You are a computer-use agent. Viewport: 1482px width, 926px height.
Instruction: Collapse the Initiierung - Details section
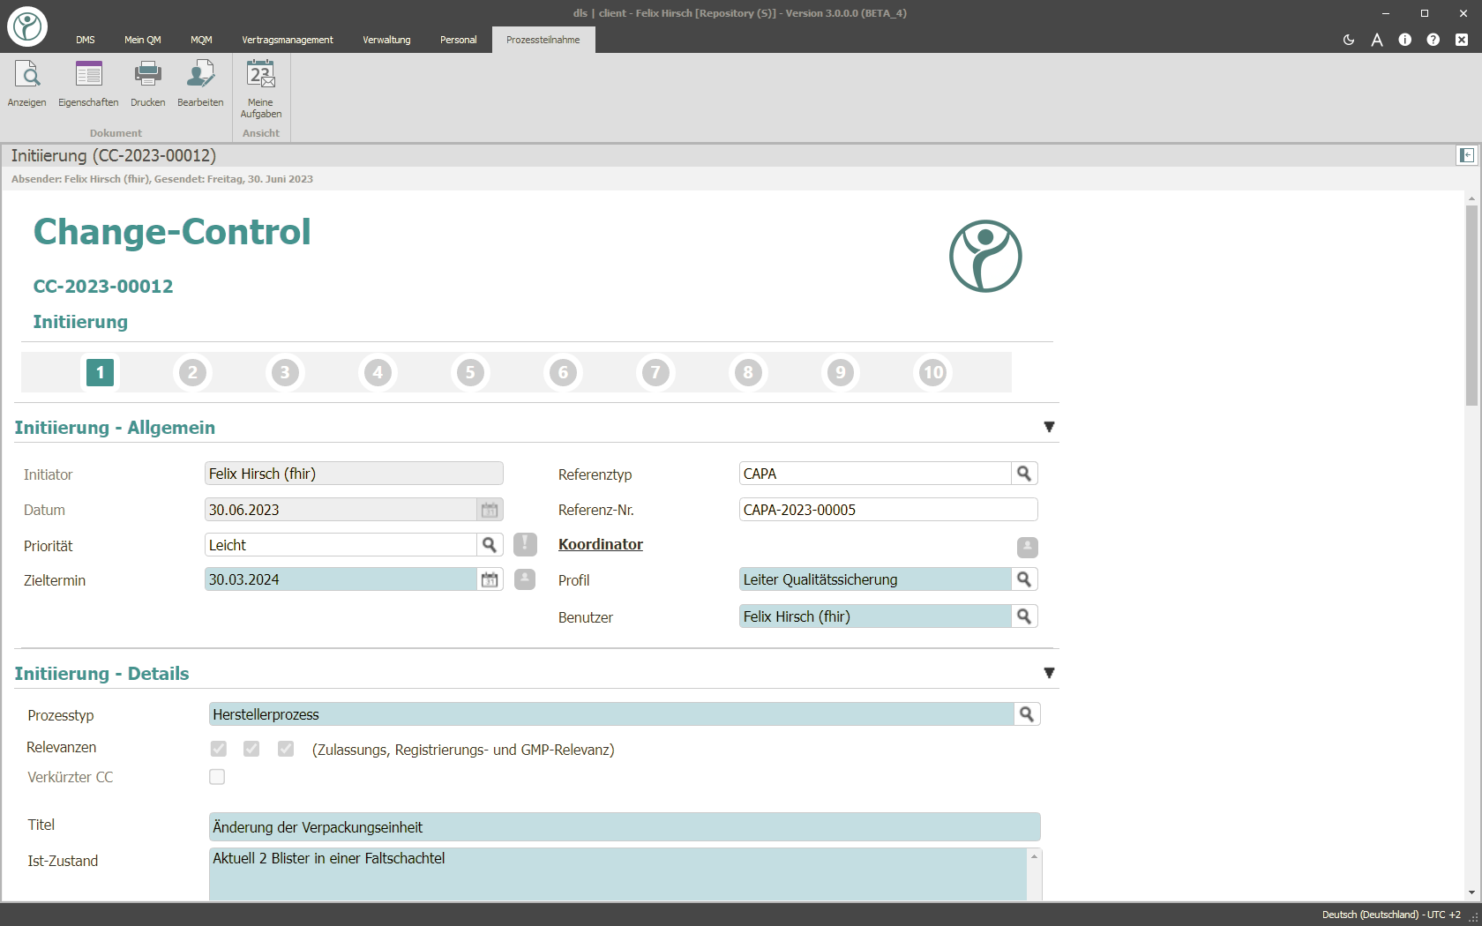[1049, 672]
